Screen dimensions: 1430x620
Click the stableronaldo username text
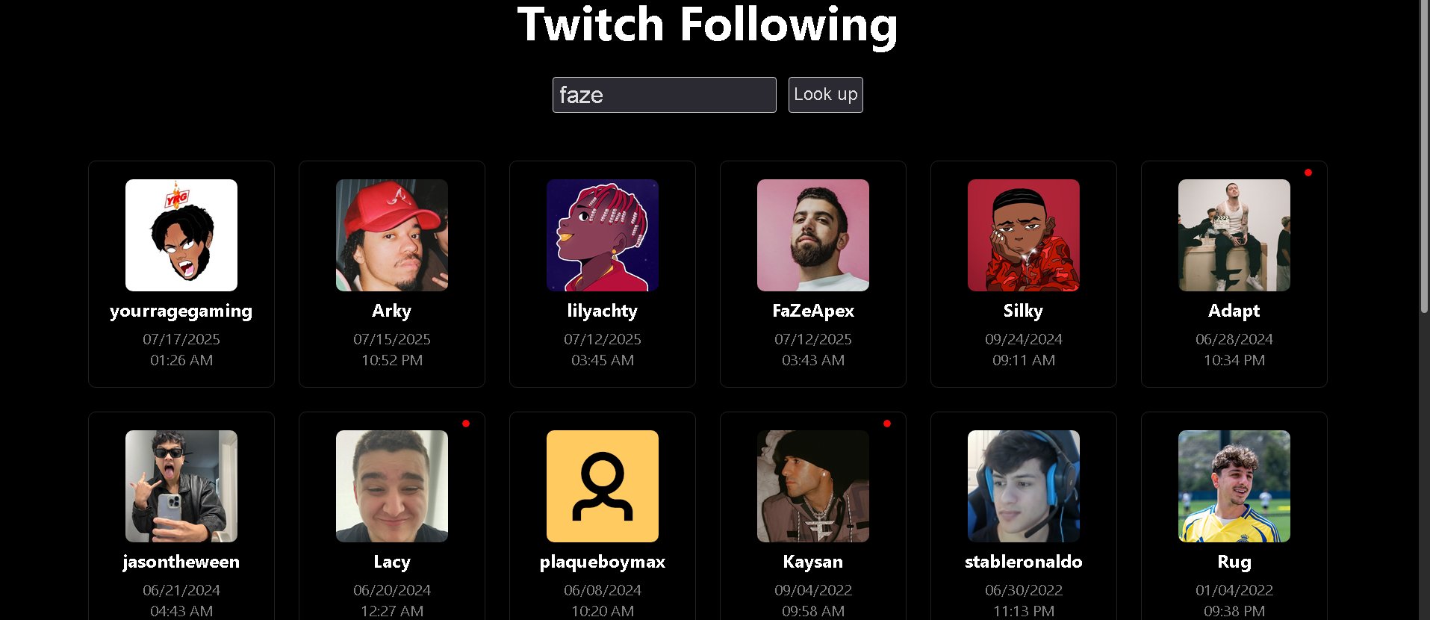tap(1024, 562)
